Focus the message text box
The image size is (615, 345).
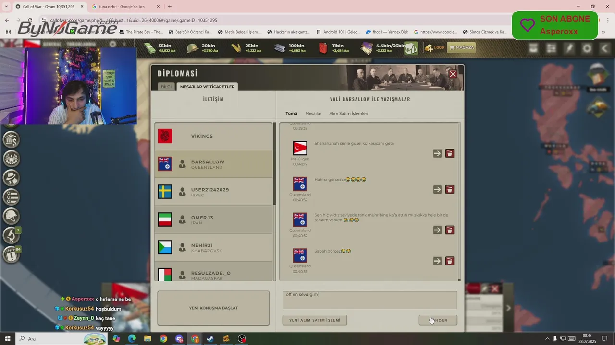click(370, 299)
